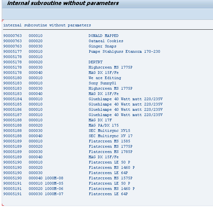
Task: Select 'Flatscreen MS 1775P' description
Action: pyautogui.click(x=110, y=146)
